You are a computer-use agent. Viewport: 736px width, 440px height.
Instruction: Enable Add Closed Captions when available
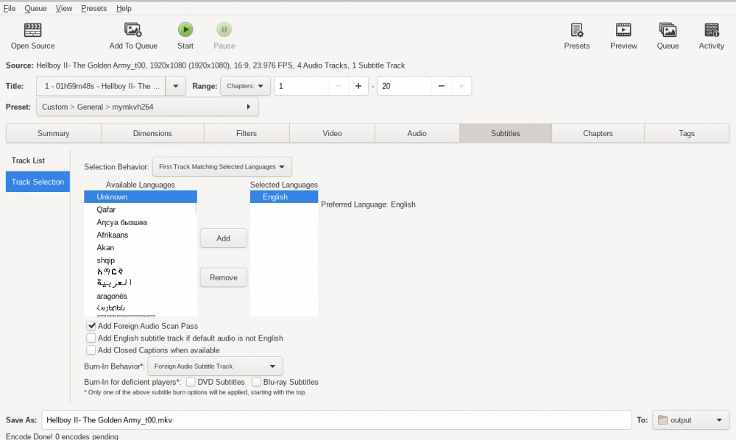coord(91,350)
